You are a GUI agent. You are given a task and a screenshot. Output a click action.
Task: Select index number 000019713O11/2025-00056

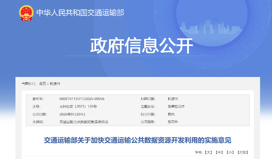[x=82, y=99]
